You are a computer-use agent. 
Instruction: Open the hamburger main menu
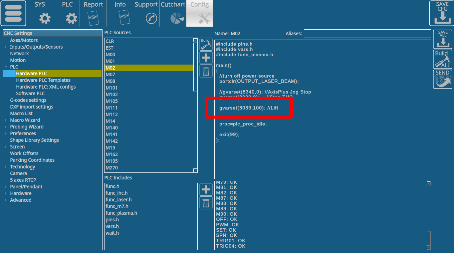13,13
